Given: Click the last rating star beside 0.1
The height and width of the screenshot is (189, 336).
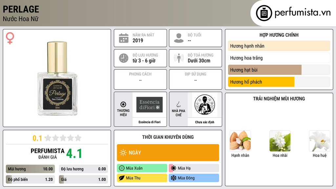Looking at the screenshot, I should [78, 138].
